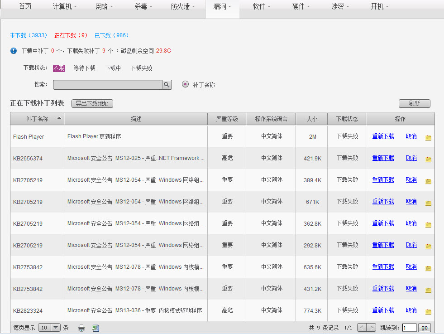Open note icon for Flash Player row
This screenshot has width=444, height=334.
pos(428,137)
